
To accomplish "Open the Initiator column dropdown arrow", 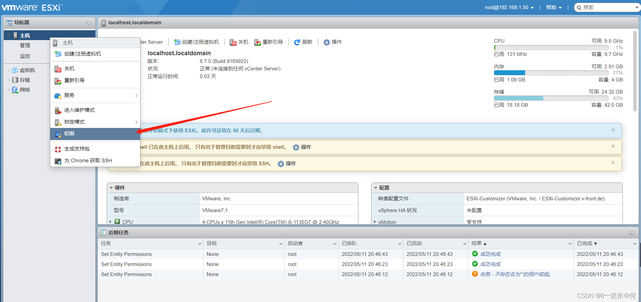I will 335,243.
